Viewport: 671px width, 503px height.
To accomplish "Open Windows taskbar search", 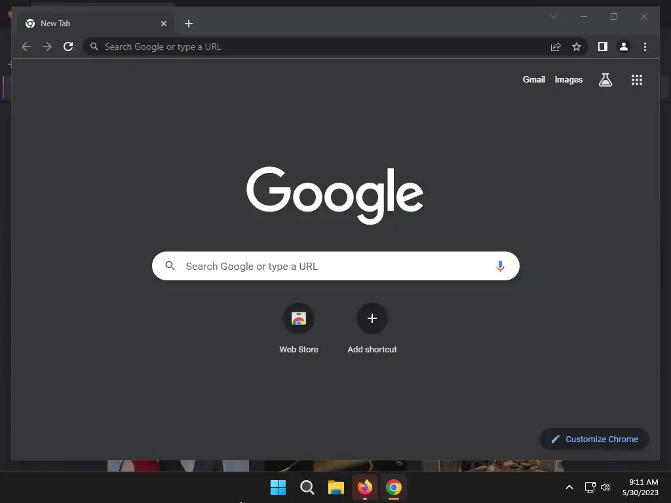I will pyautogui.click(x=307, y=487).
